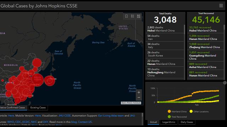Click the Contact US link

pyautogui.click(x=85, y=122)
